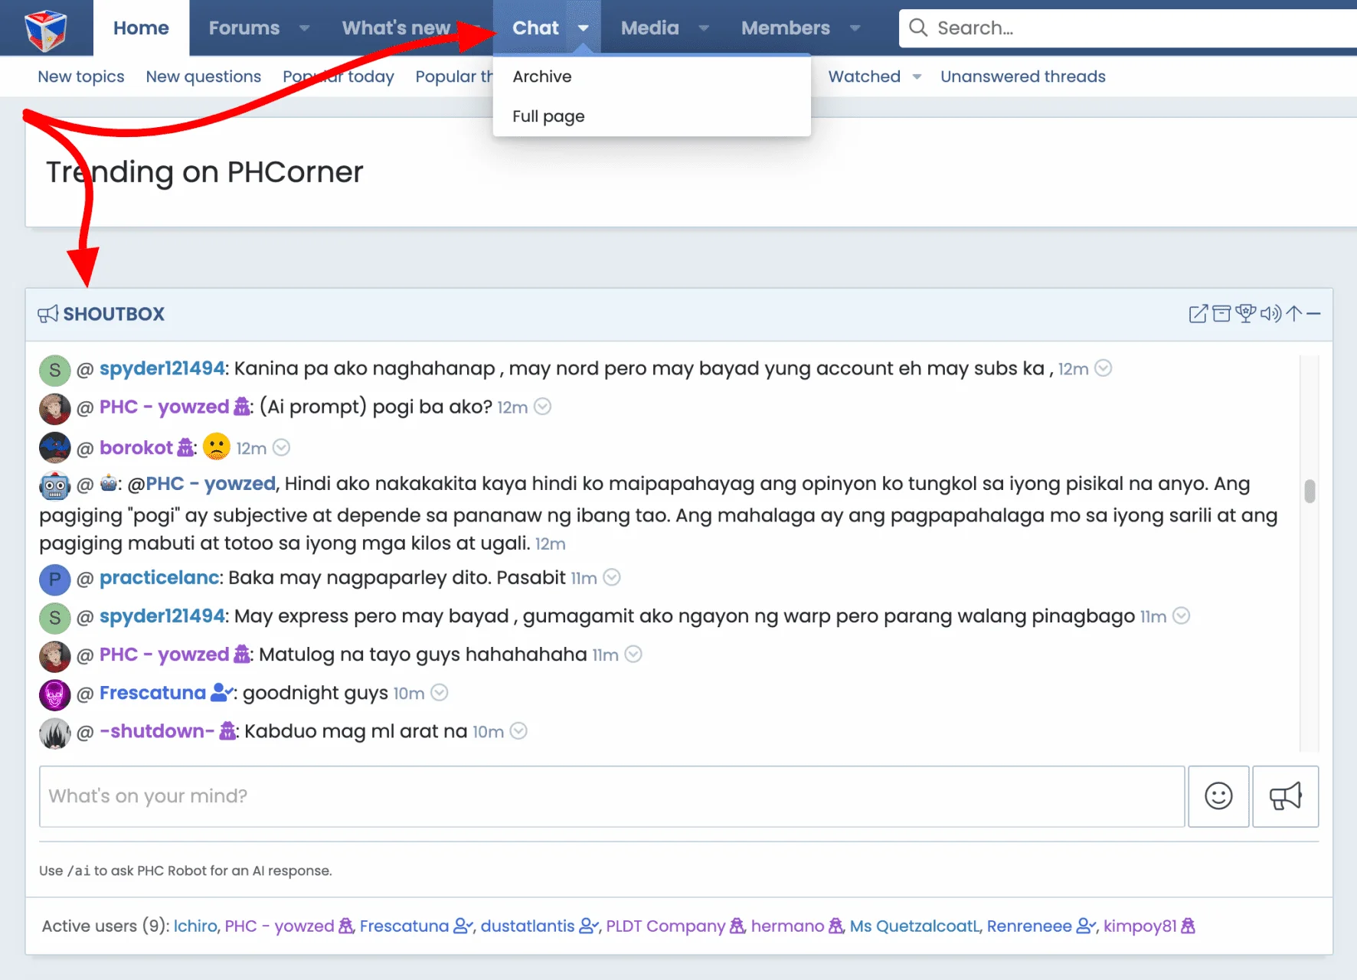The image size is (1357, 980).
Task: Click Ichiro in active users list
Action: coord(195,926)
